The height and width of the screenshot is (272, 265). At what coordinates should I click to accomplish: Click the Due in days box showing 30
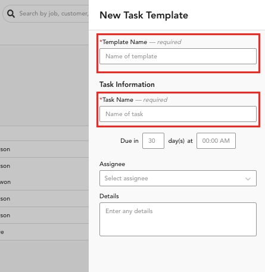[x=153, y=140]
